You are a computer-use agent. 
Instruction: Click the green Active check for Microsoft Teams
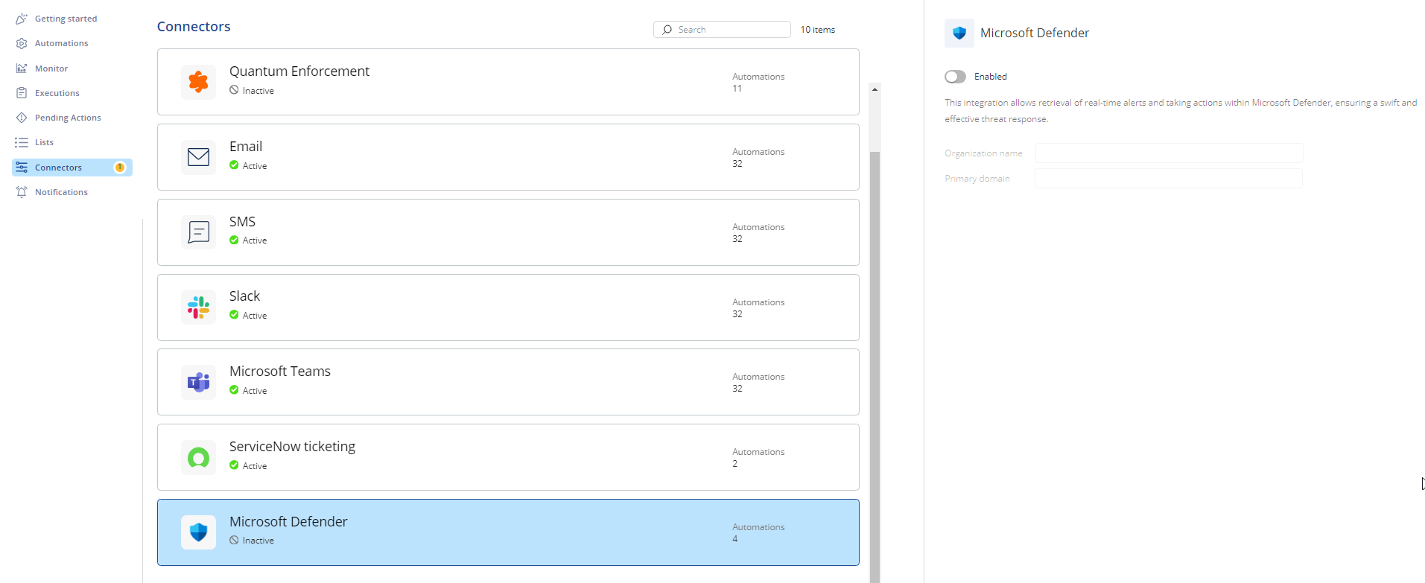pos(234,390)
